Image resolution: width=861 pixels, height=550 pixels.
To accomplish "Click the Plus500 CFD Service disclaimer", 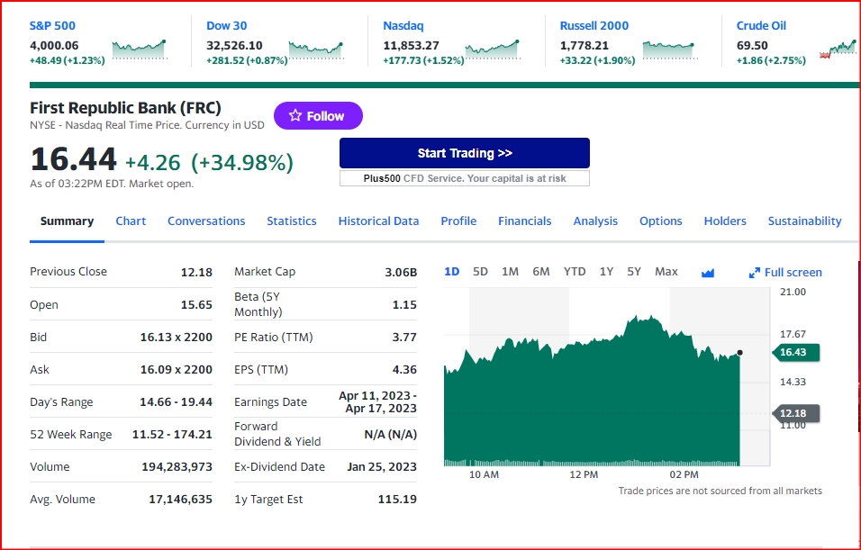I will click(x=465, y=178).
